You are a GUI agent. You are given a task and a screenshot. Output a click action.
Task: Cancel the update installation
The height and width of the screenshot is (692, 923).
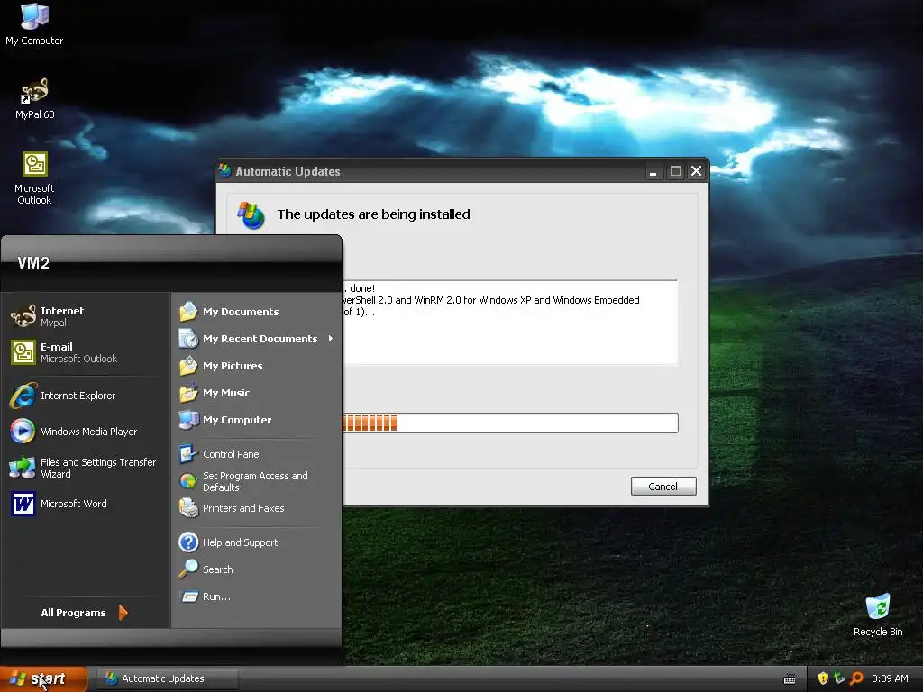[x=663, y=486]
